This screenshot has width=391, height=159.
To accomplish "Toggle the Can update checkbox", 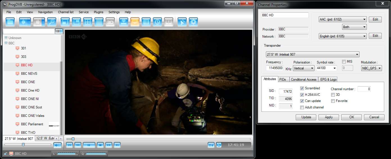I will tap(302, 101).
